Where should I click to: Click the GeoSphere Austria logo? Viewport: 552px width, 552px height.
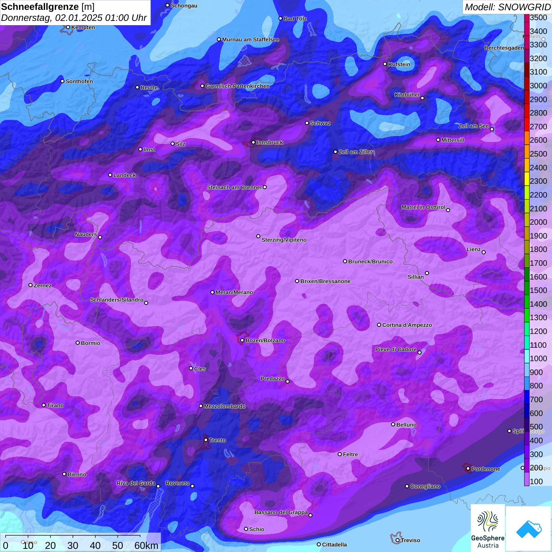pos(488,528)
